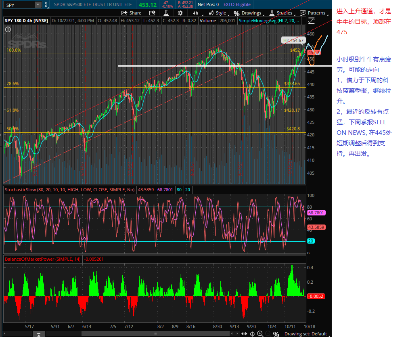Click the crosshair pan icon in bottom bar
Viewport: 406px width, 337px height.
(x=252, y=334)
